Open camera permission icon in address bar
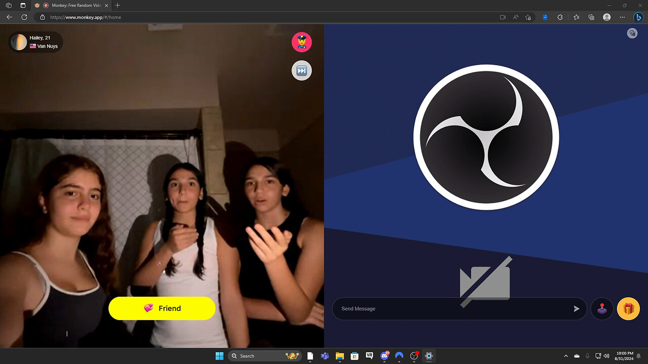The image size is (648, 364). (503, 17)
